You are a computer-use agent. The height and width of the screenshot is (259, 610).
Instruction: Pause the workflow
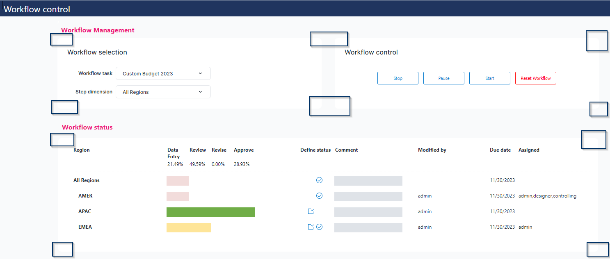pos(443,78)
